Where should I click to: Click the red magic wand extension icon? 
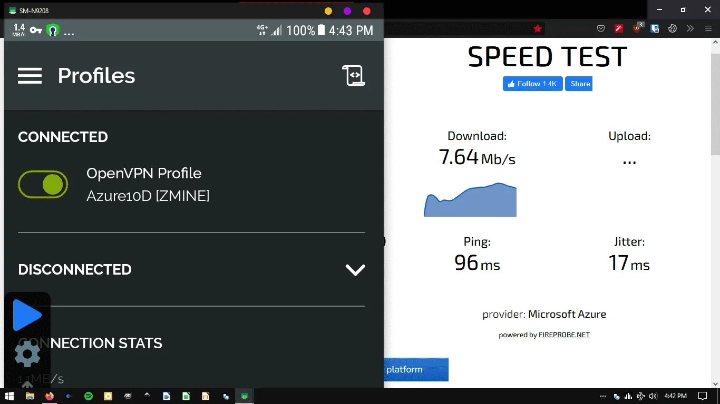(x=619, y=29)
